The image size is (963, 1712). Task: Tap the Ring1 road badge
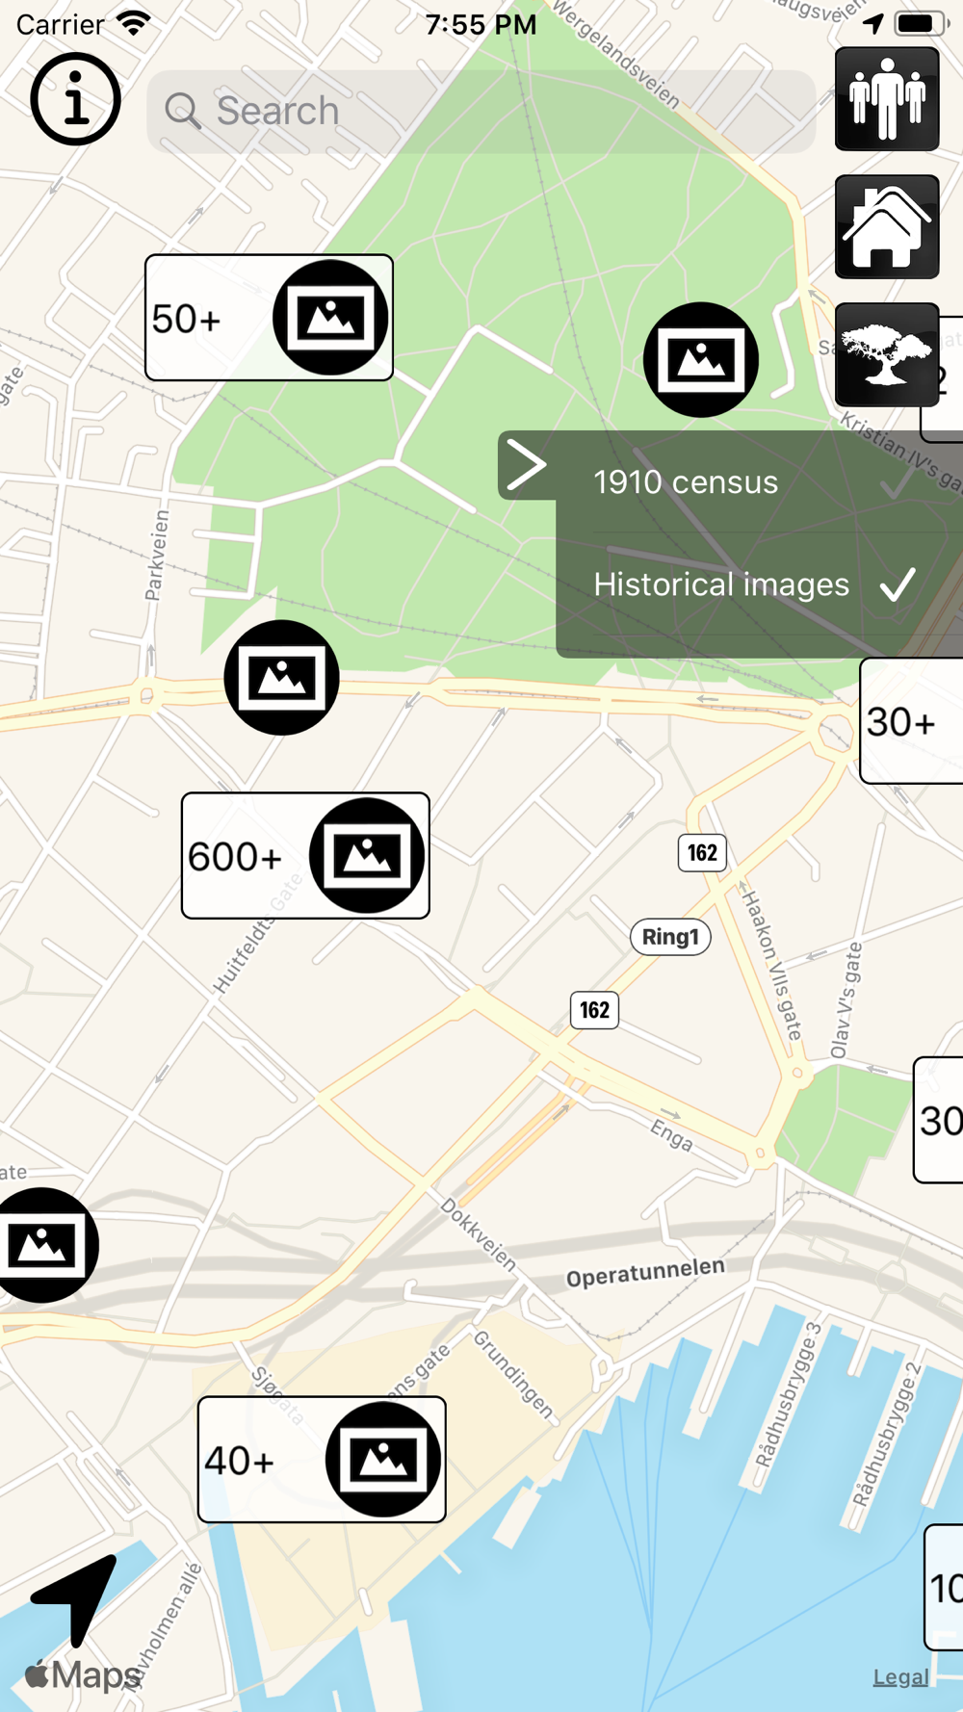click(x=670, y=937)
